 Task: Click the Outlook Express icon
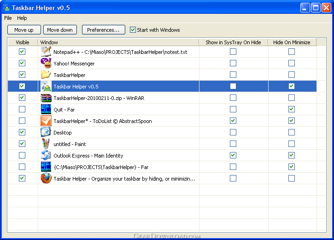[46, 155]
